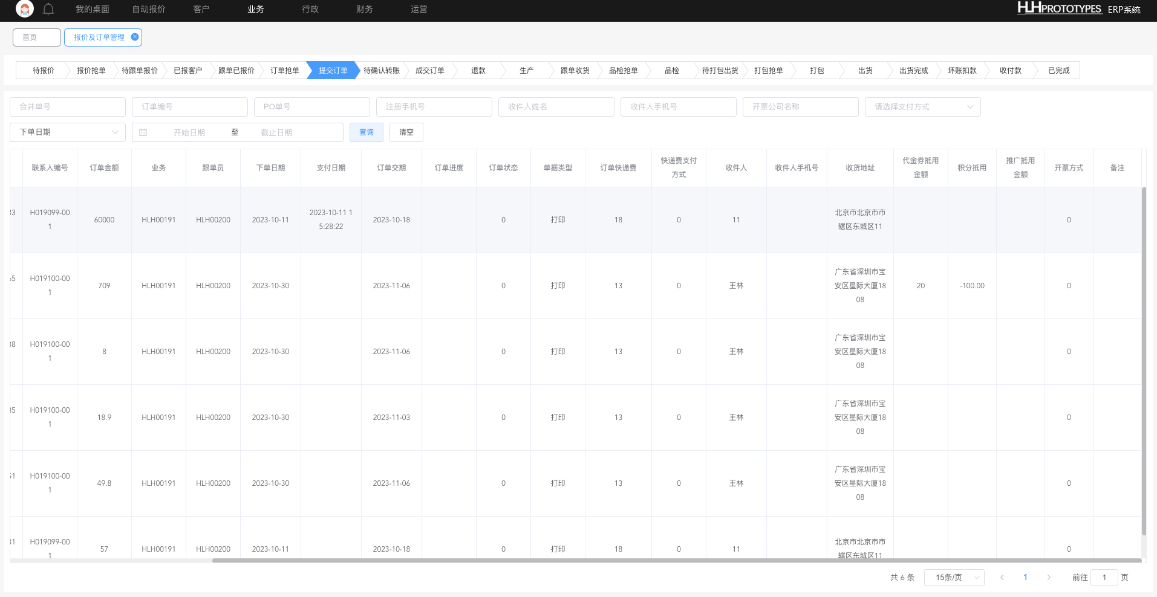Image resolution: width=1157 pixels, height=597 pixels.
Task: Click the 清空 button
Action: tap(406, 132)
